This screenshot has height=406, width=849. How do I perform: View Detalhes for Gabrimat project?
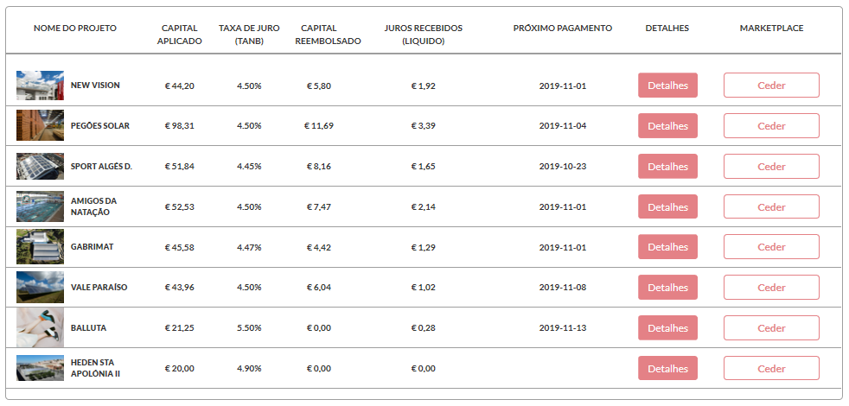pyautogui.click(x=667, y=247)
